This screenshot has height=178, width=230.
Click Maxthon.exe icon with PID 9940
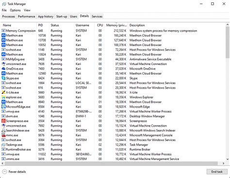(3, 102)
